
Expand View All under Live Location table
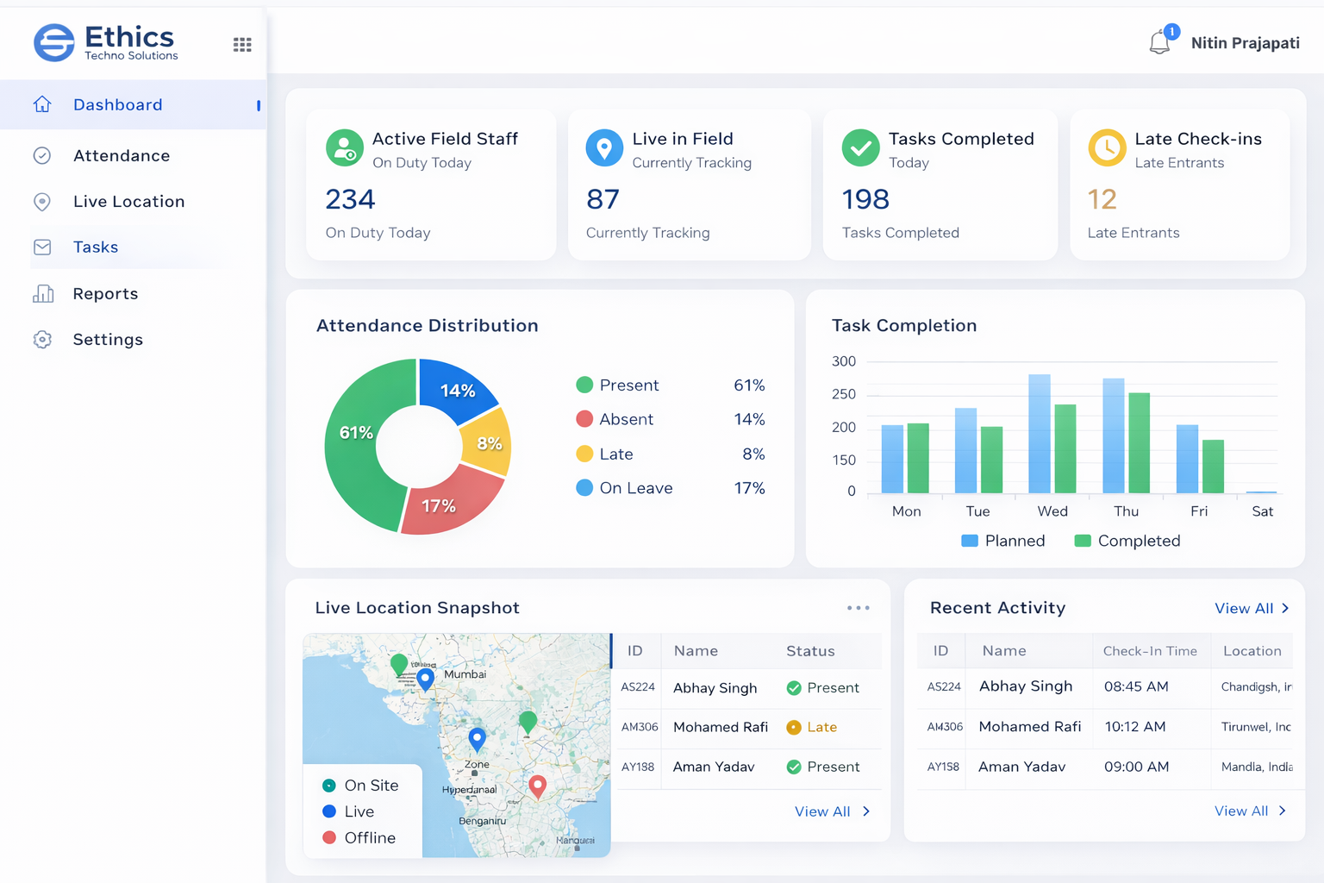832,811
